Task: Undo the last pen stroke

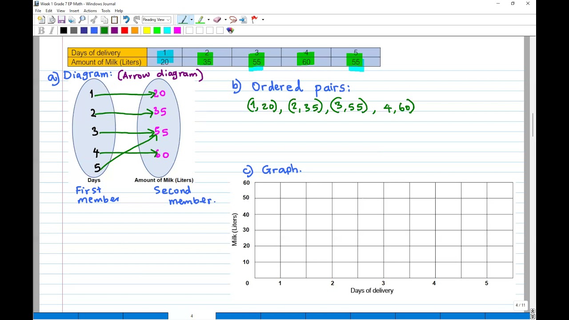Action: point(126,20)
